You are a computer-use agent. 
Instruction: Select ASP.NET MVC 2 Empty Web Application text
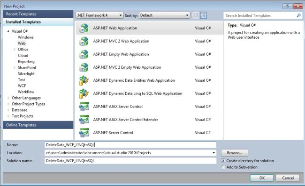tap(127, 67)
